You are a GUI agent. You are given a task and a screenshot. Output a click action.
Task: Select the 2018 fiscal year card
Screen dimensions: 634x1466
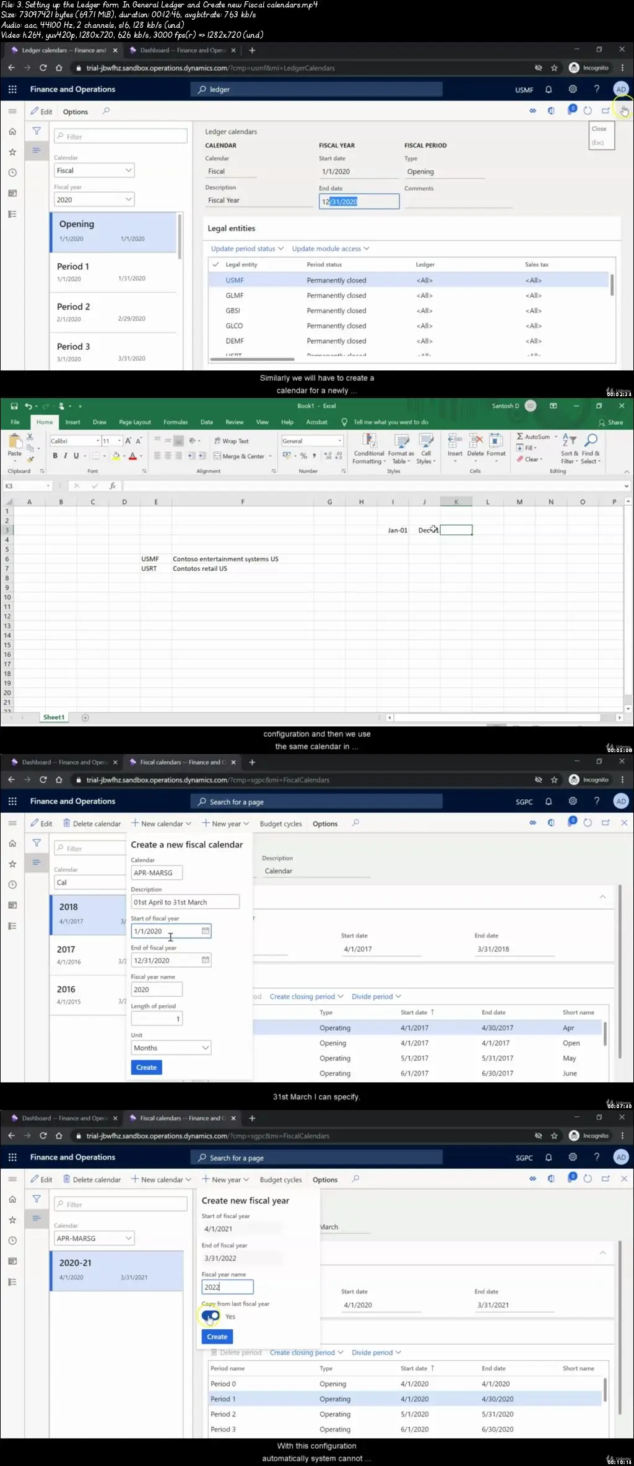click(x=88, y=914)
